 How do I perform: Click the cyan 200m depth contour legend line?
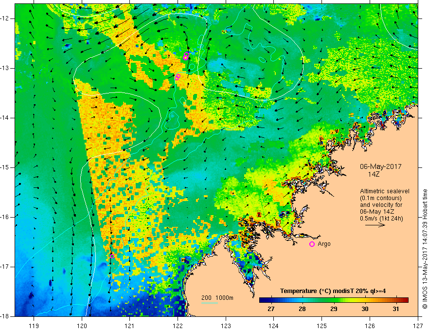210,303
